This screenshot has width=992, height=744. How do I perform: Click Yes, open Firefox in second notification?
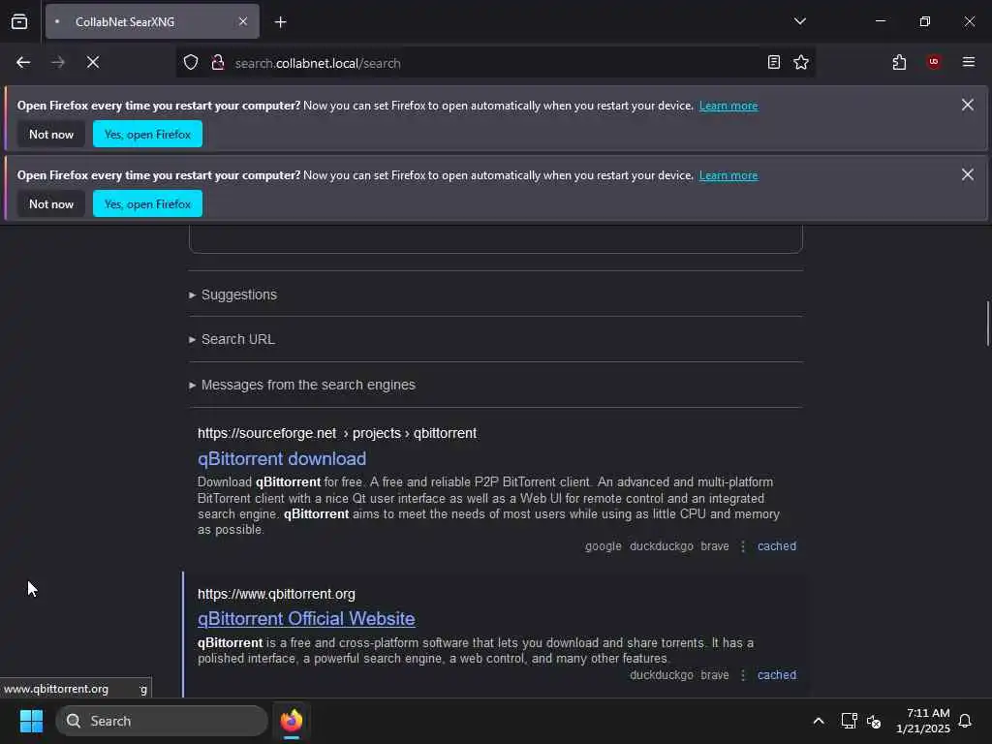147,203
